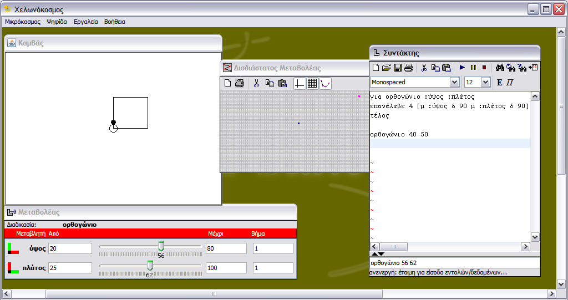Click the πλάτος 'Μέχρι' field showing 100

coord(226,268)
